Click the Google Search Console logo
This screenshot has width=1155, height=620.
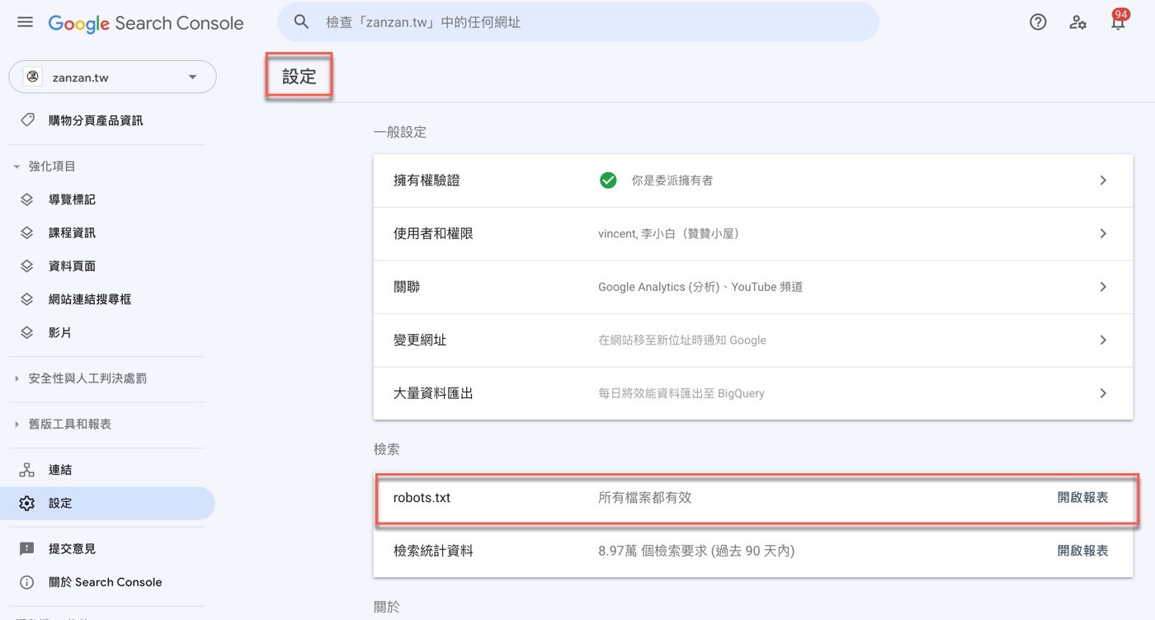pyautogui.click(x=146, y=23)
